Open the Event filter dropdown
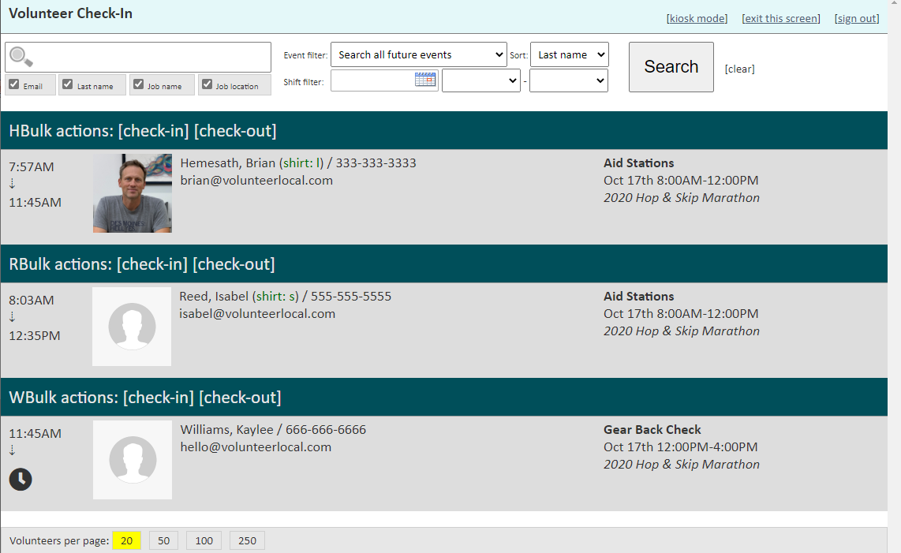The image size is (901, 553). point(418,54)
